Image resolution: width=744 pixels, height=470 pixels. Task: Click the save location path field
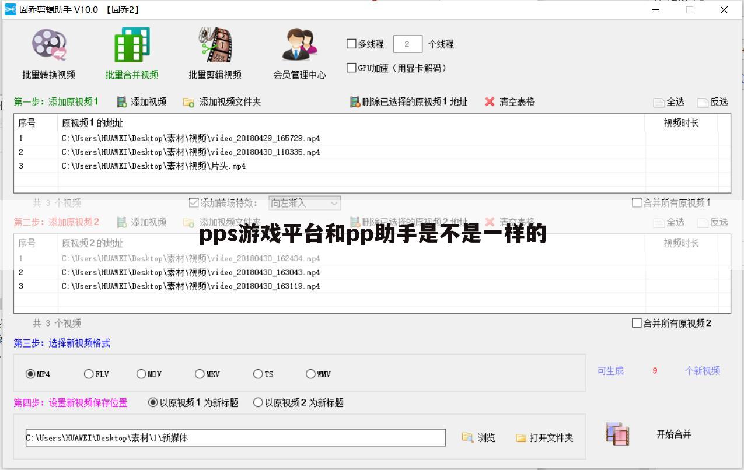(236, 437)
